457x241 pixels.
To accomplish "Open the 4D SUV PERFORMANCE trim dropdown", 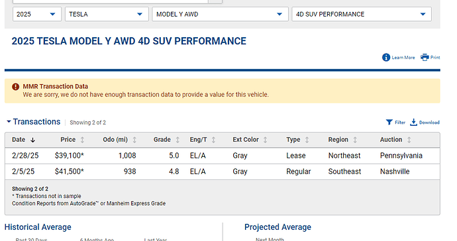I will pos(362,14).
